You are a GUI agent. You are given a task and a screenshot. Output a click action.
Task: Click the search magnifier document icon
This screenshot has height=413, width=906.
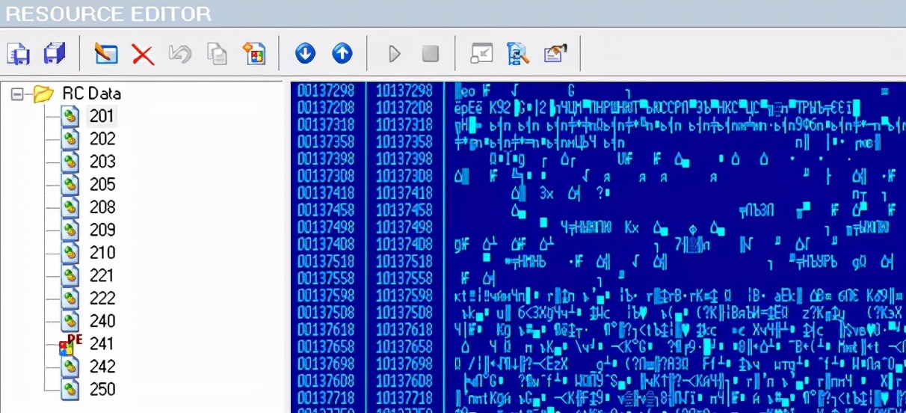(x=518, y=54)
